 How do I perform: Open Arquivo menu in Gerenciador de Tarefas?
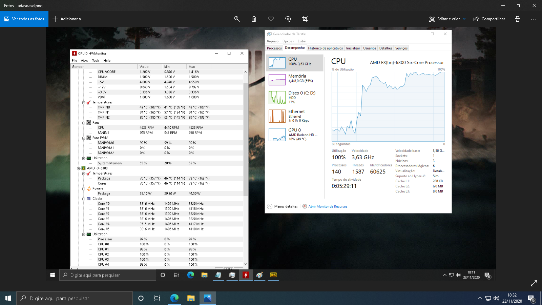(272, 41)
